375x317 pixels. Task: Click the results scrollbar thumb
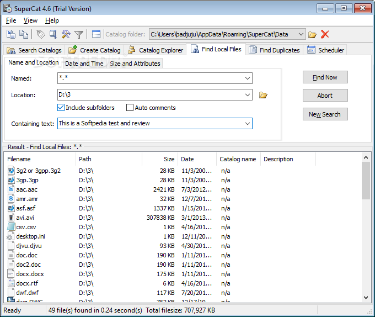366,181
